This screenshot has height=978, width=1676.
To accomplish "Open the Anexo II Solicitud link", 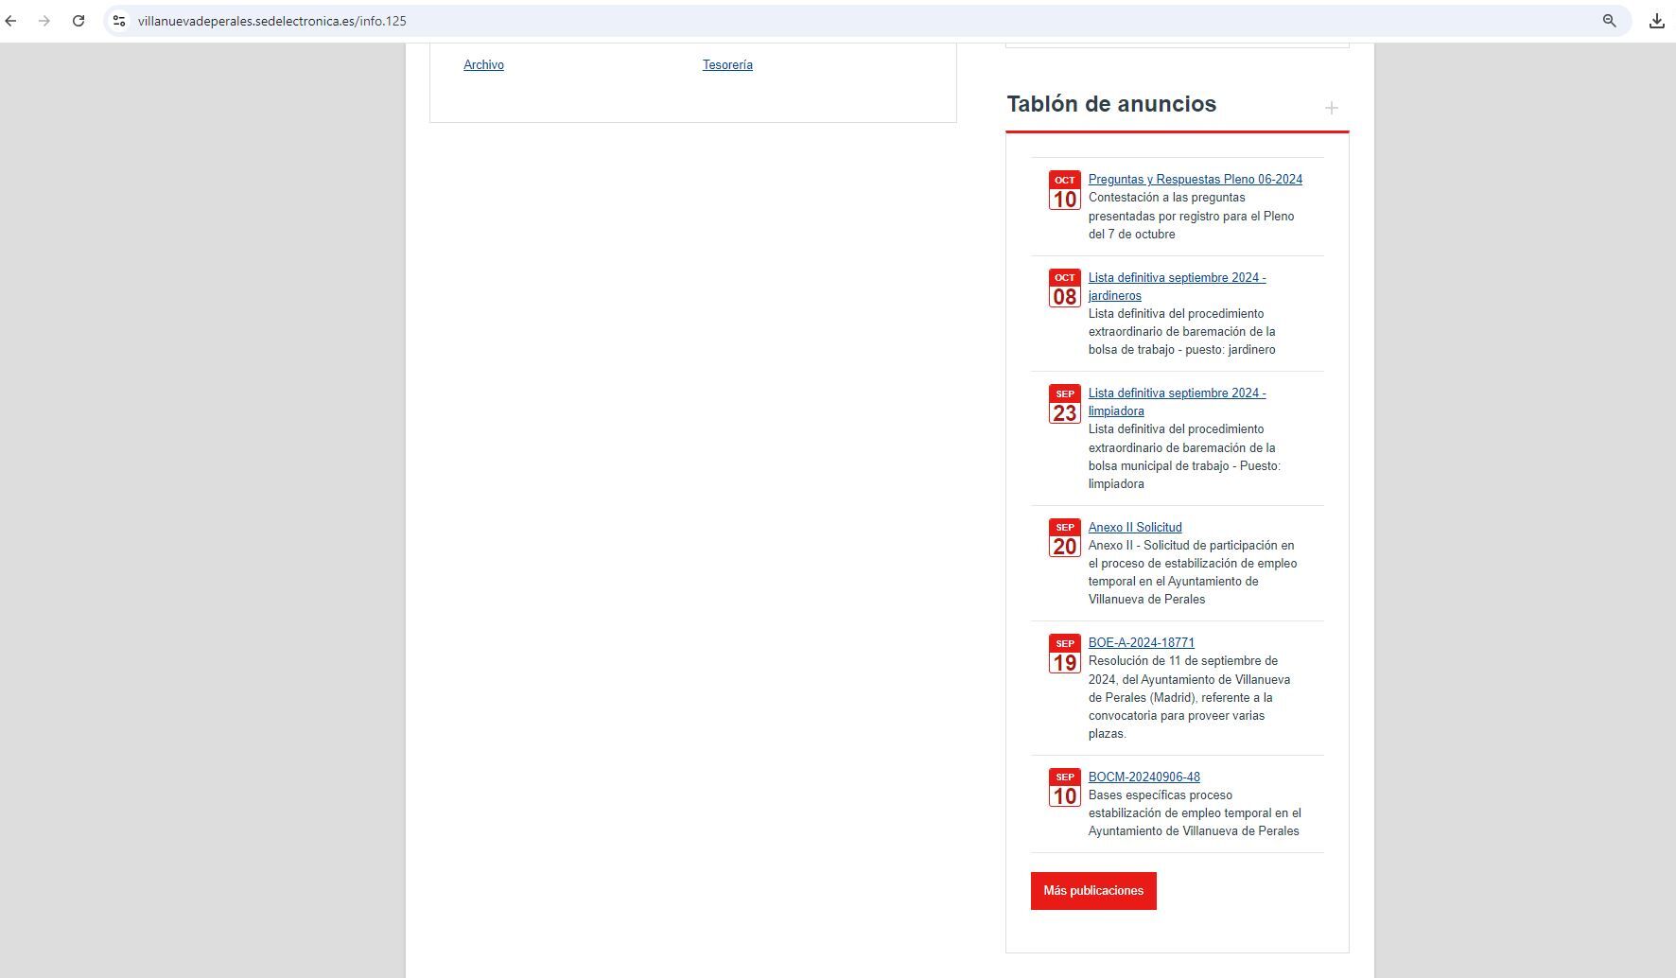I will tap(1134, 528).
